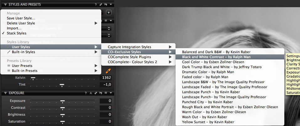Apply Cool Color by Esben Zollner Olesen
Screen dimensions: 300x126
click(x=230, y=62)
